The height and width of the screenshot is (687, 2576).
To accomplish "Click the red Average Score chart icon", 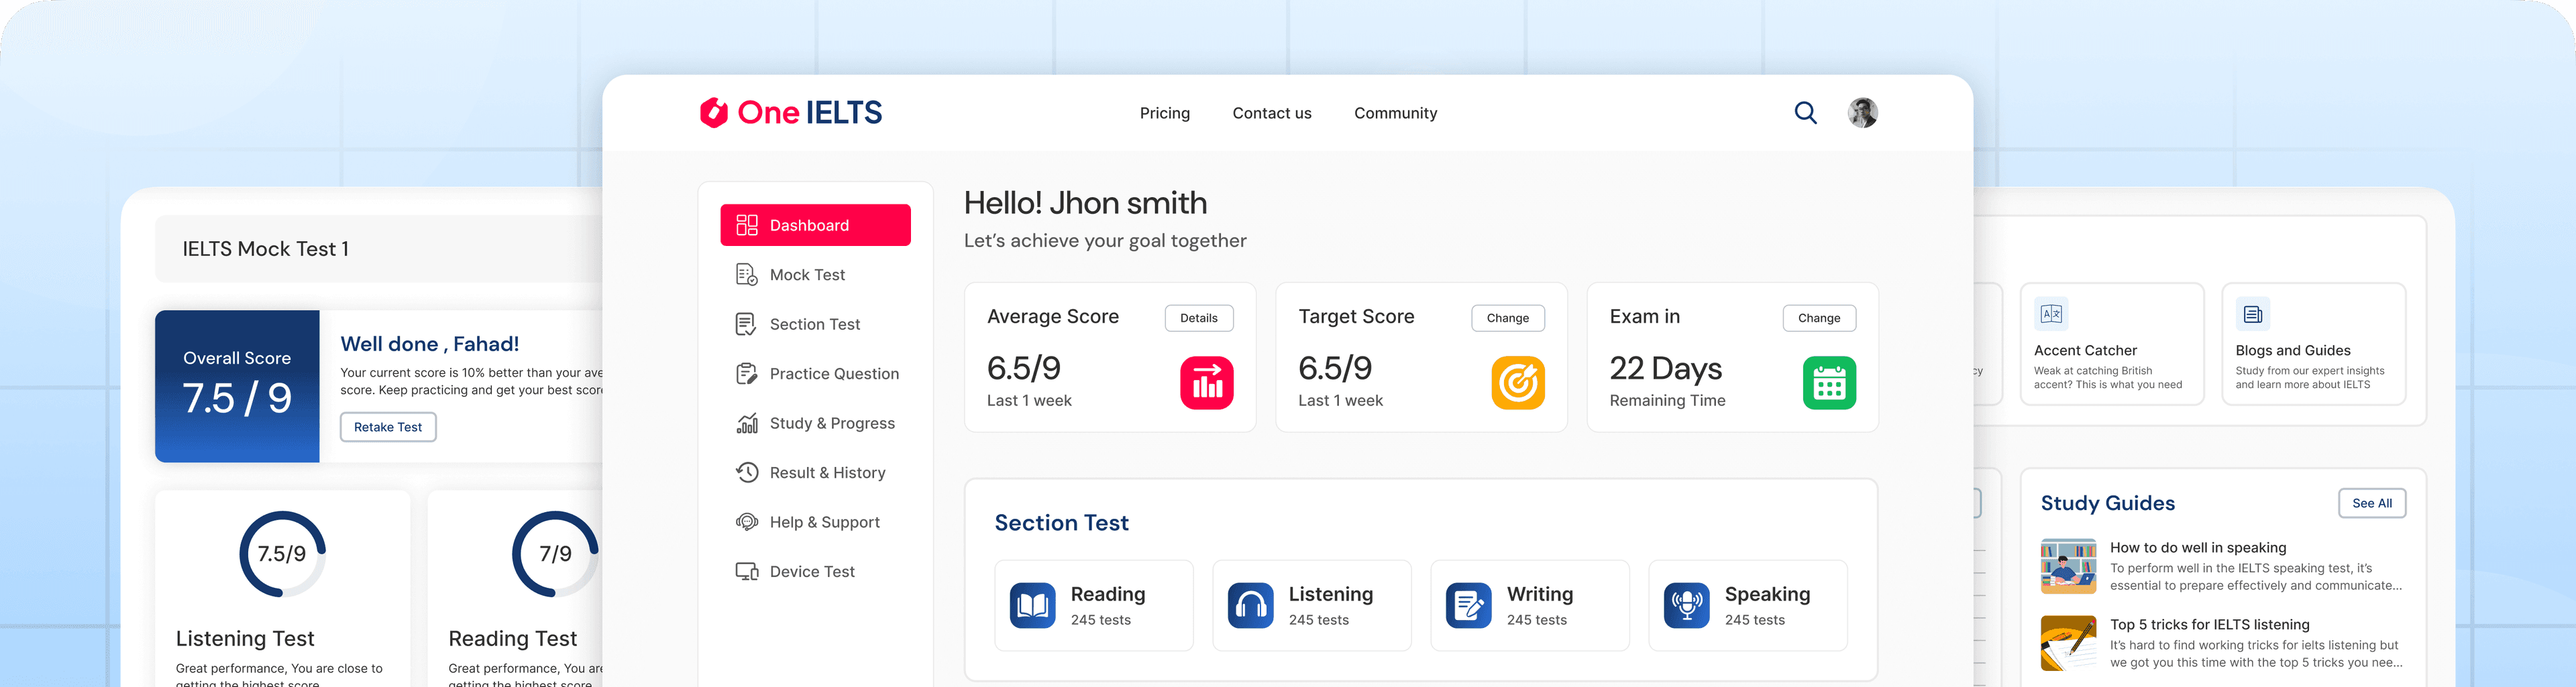I will tap(1207, 383).
